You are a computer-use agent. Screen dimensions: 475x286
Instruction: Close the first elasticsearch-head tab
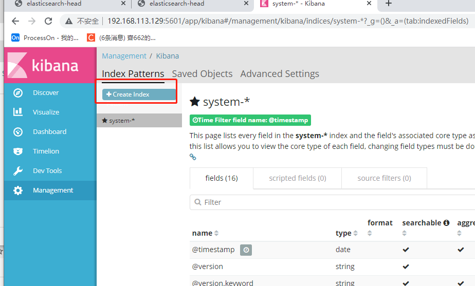click(x=123, y=3)
